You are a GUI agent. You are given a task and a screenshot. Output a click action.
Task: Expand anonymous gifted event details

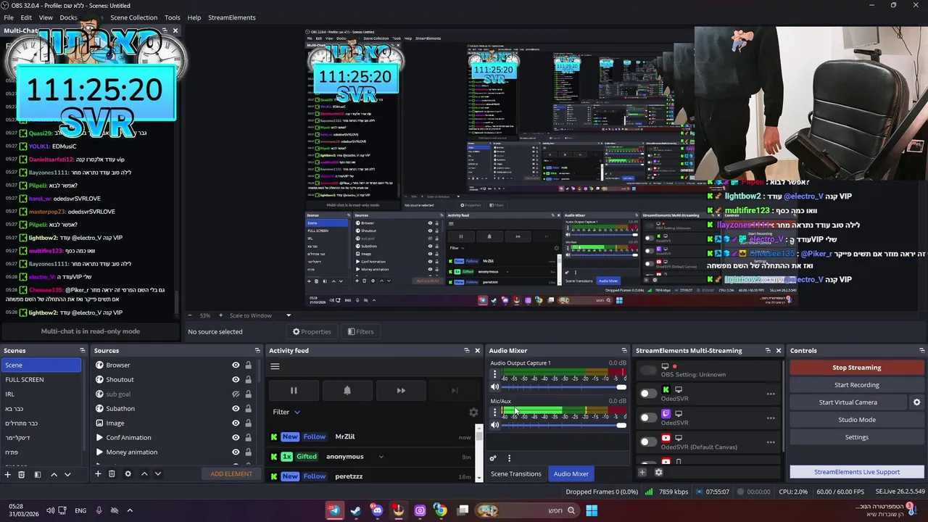click(x=381, y=457)
